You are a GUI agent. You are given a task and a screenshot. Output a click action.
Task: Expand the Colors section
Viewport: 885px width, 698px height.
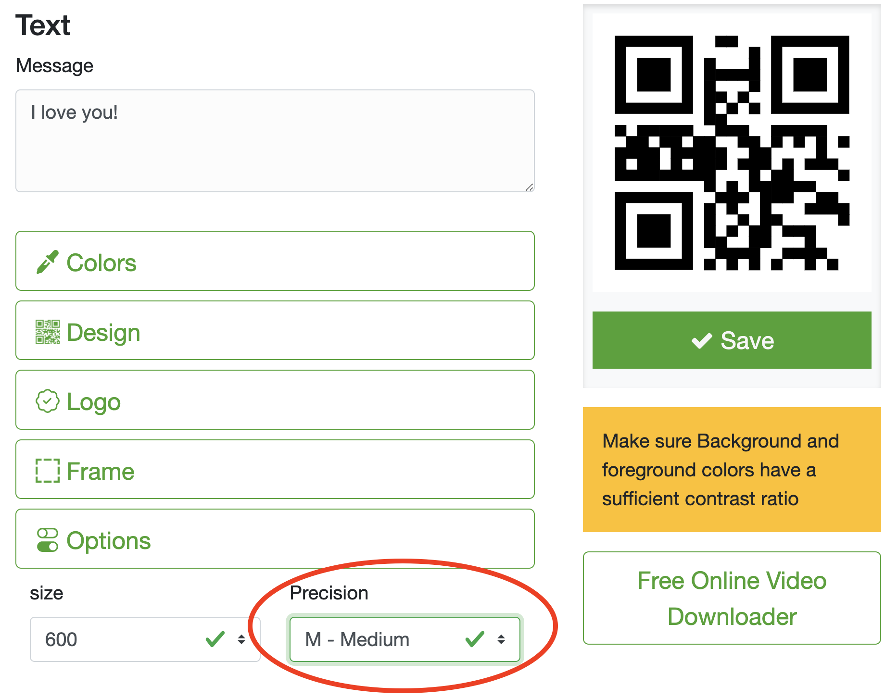pyautogui.click(x=275, y=261)
